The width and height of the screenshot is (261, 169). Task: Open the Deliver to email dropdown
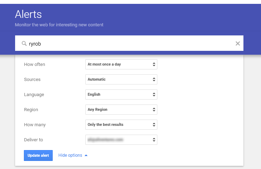[121, 140]
